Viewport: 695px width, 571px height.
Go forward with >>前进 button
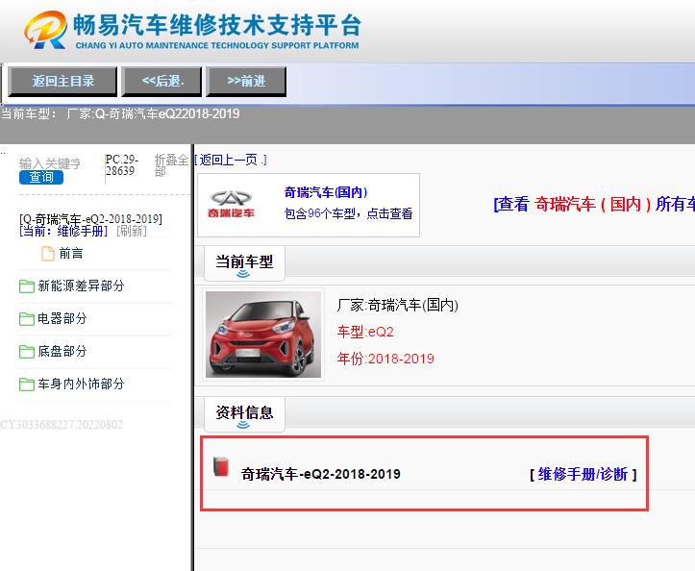pyautogui.click(x=246, y=81)
